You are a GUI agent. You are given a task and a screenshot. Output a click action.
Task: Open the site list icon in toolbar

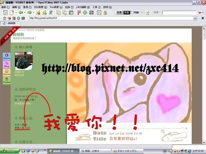pos(5,13)
